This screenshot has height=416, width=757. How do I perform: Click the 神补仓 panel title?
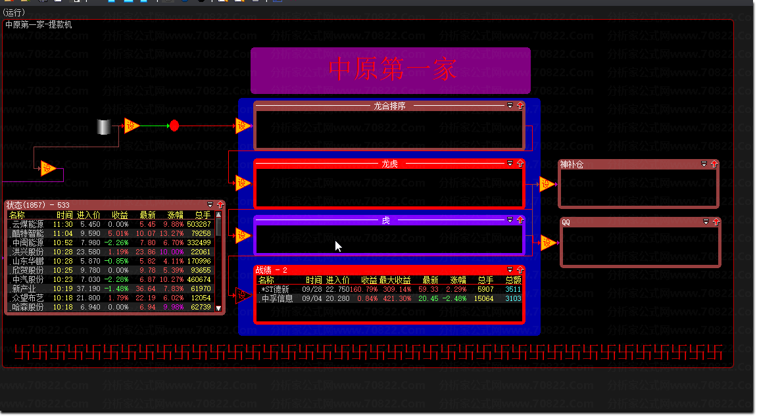click(572, 164)
